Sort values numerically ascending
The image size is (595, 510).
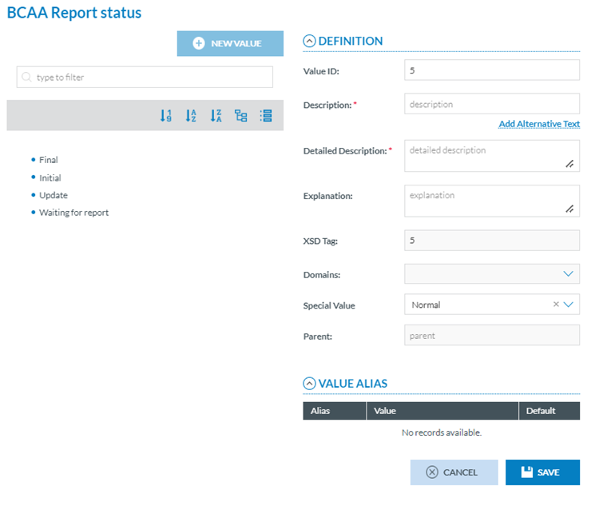tap(165, 116)
